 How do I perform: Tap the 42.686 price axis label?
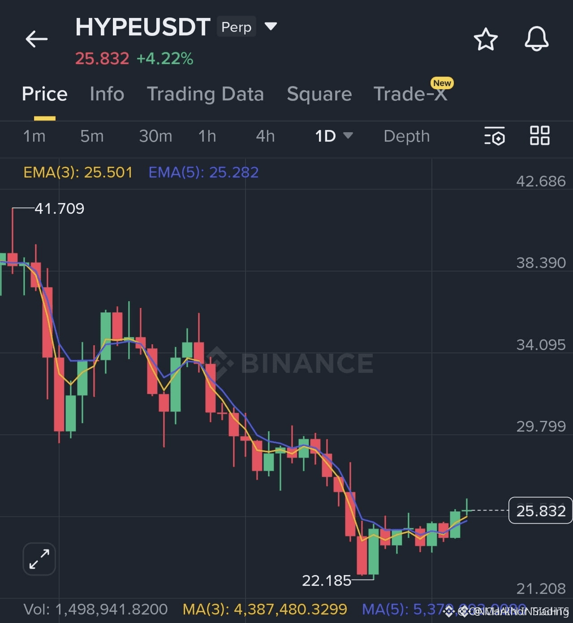click(x=541, y=181)
